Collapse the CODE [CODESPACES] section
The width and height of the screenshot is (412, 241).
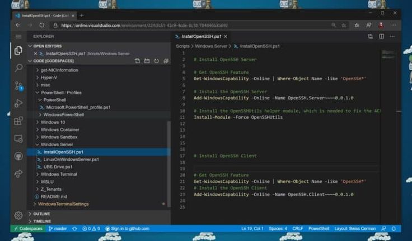pyautogui.click(x=30, y=61)
